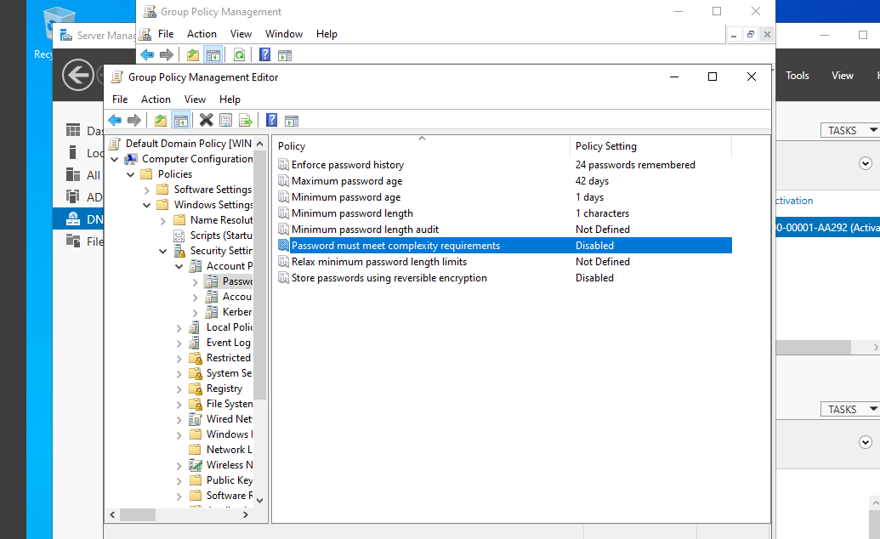Image resolution: width=880 pixels, height=539 pixels.
Task: Open the Action menu in the editor
Action: pyautogui.click(x=156, y=99)
